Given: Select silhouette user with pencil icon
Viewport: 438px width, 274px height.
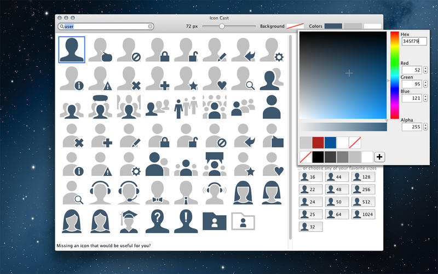Looking at the screenshot, I should [x=215, y=50].
